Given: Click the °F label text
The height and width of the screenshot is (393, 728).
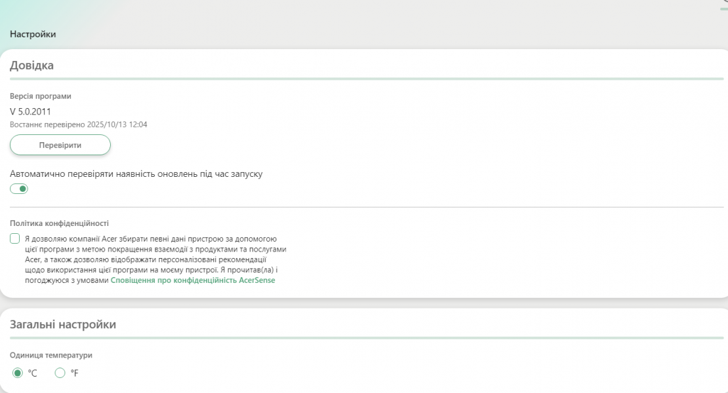Looking at the screenshot, I should click(75, 373).
